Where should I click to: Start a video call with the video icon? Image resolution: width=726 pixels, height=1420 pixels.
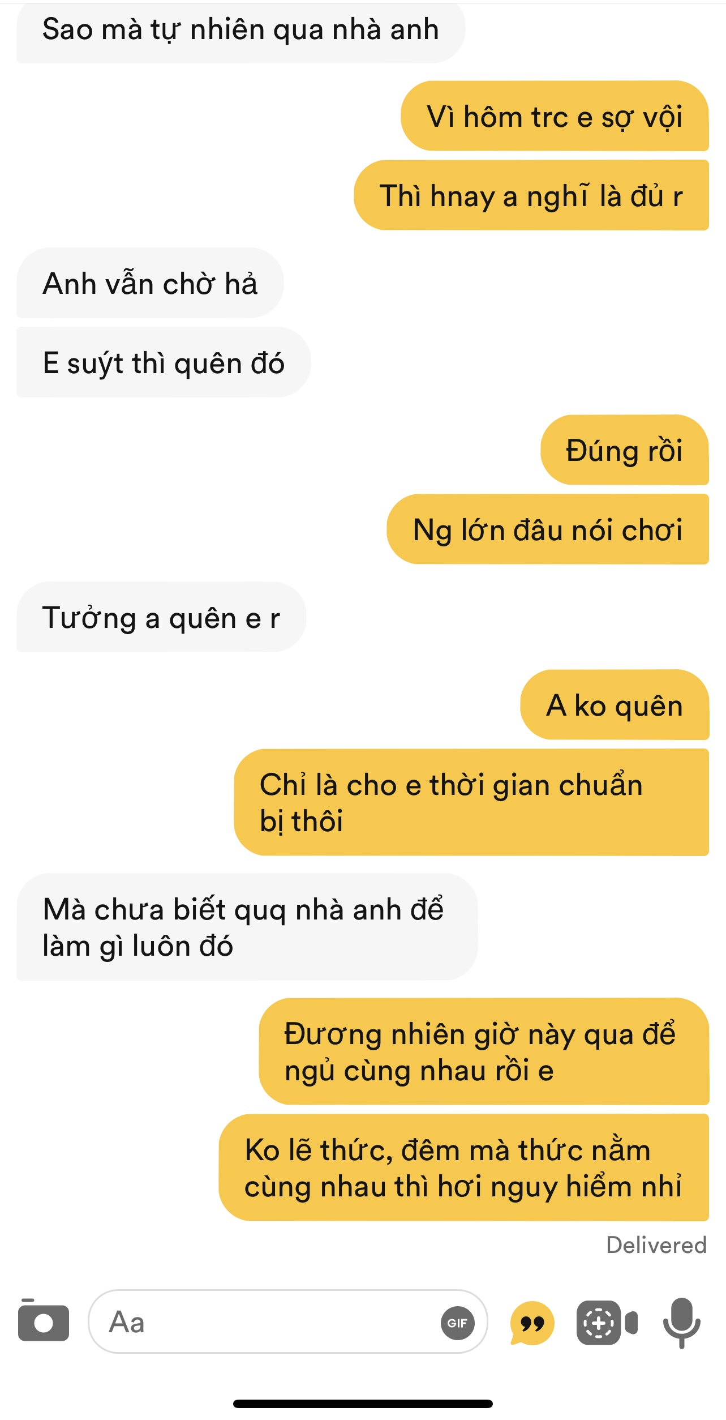coord(607,1323)
